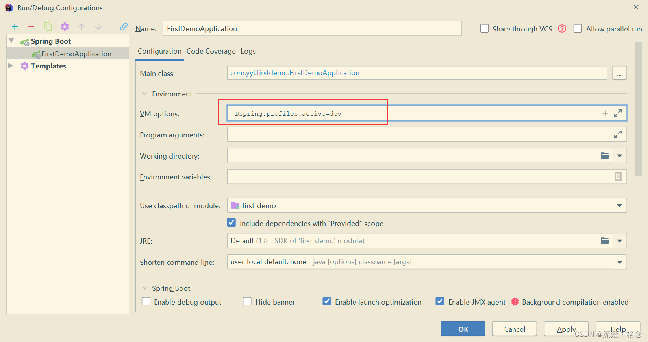Image resolution: width=648 pixels, height=342 pixels.
Task: Toggle Enable JMX agent checkbox
Action: tap(440, 301)
